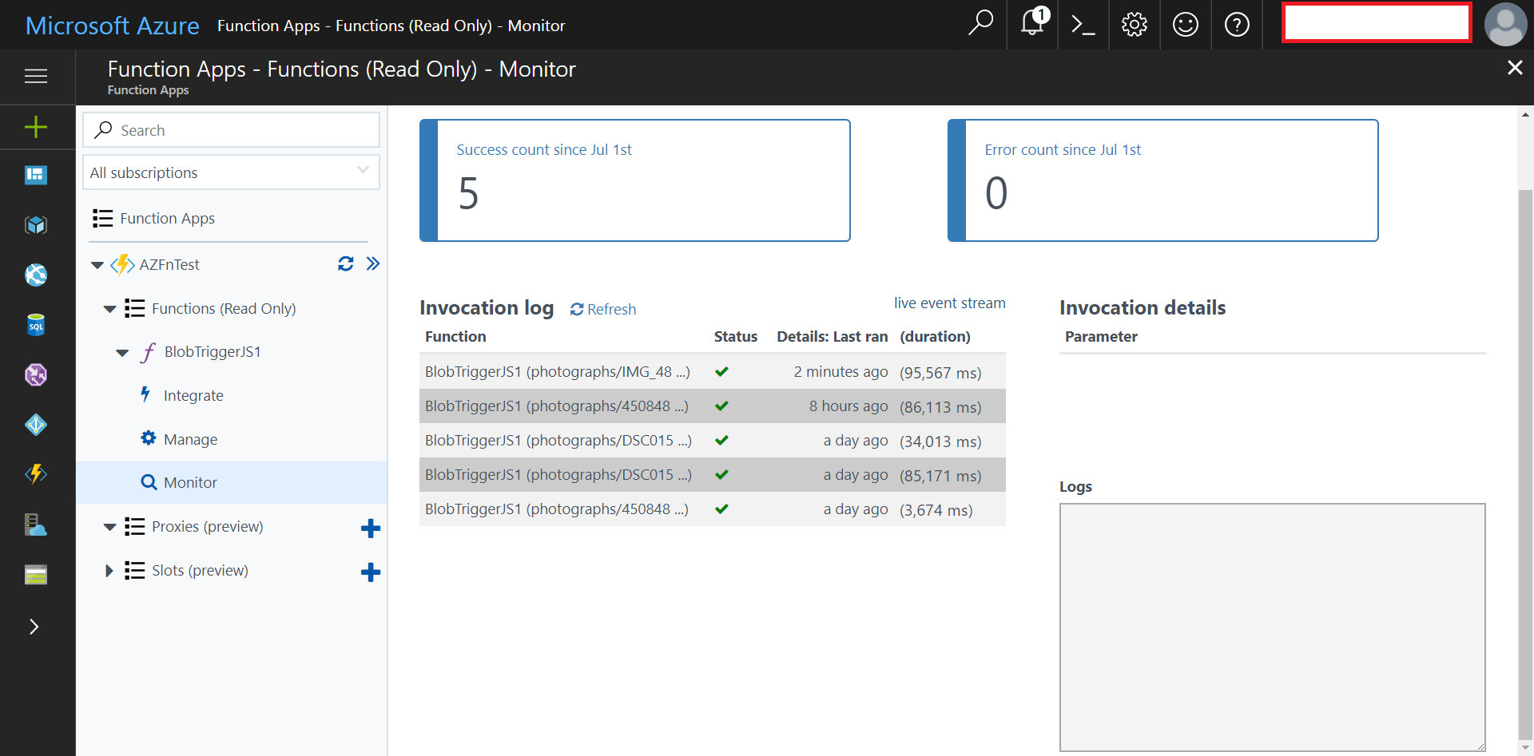Select invocation photographs/IMG_48 row
The width and height of the screenshot is (1534, 756).
tap(713, 371)
